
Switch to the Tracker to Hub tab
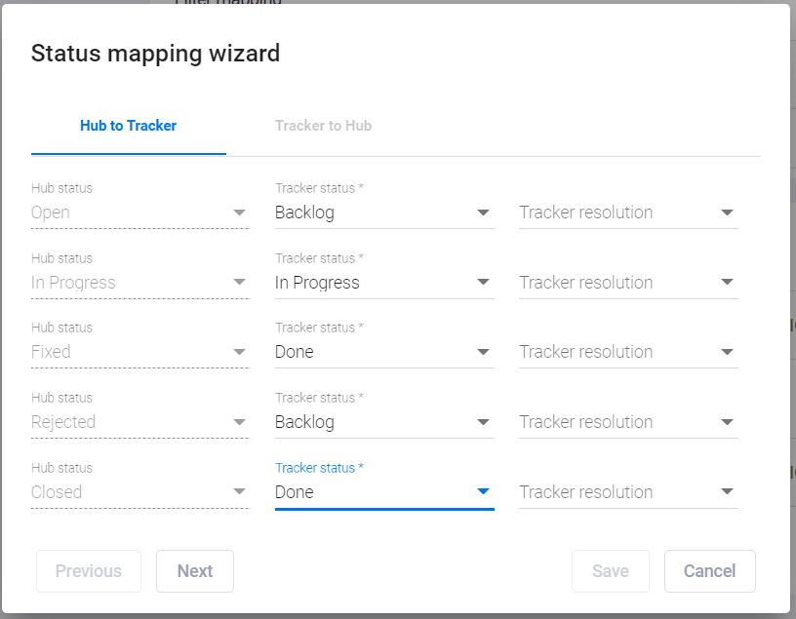click(323, 126)
